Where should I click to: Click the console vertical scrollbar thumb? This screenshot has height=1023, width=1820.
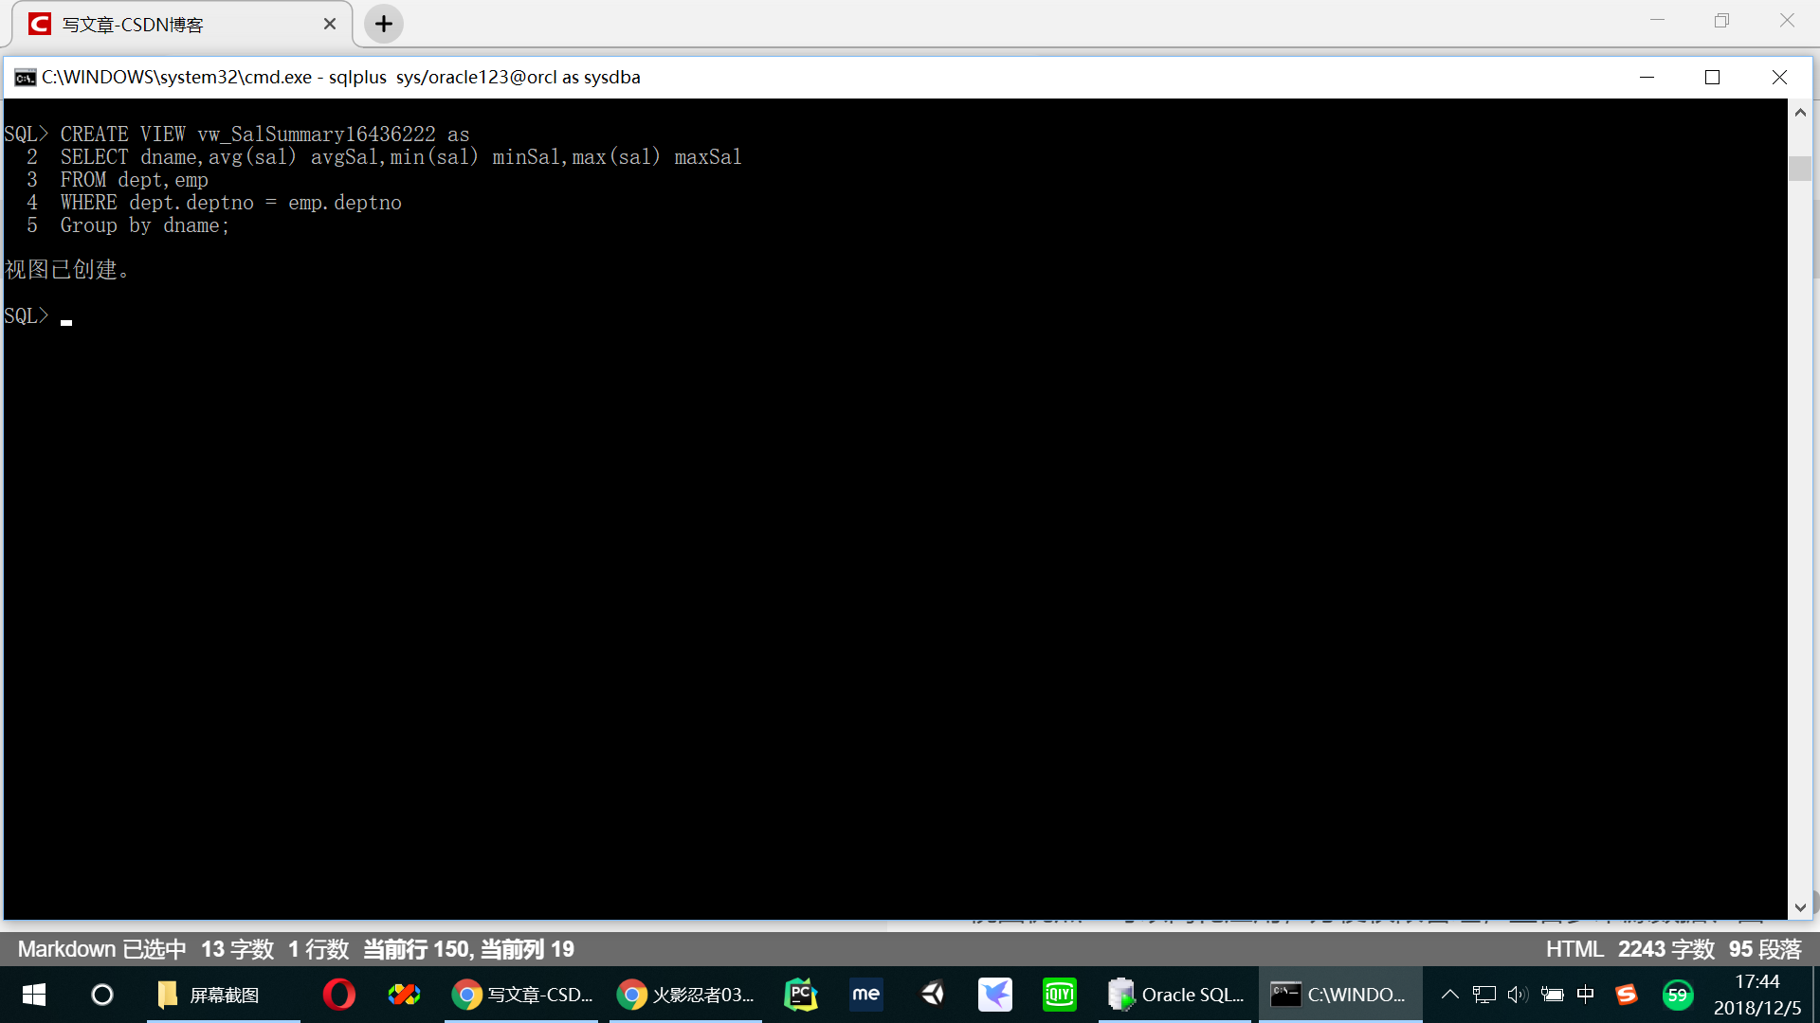coord(1800,169)
